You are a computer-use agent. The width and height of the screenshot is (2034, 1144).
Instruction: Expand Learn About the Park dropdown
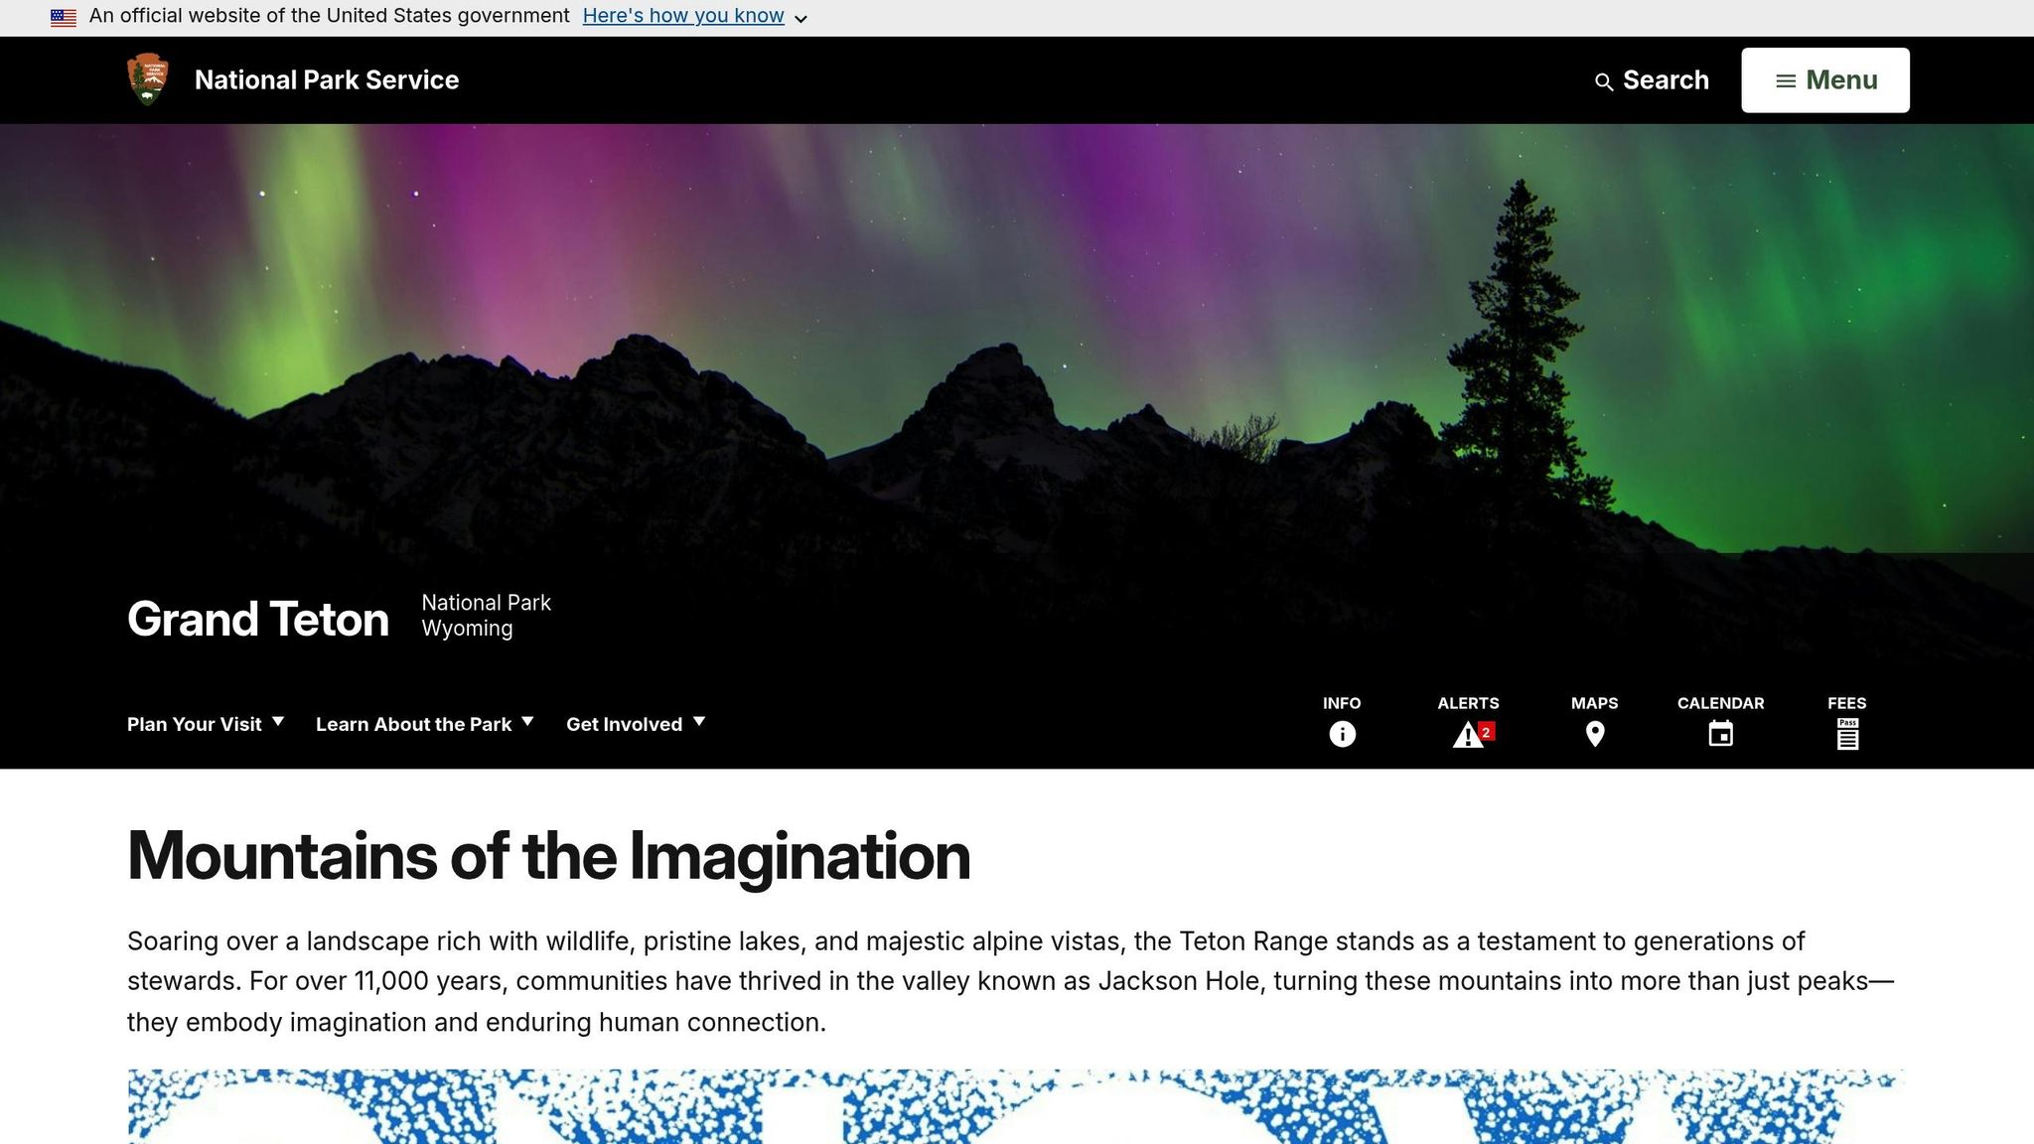point(425,724)
